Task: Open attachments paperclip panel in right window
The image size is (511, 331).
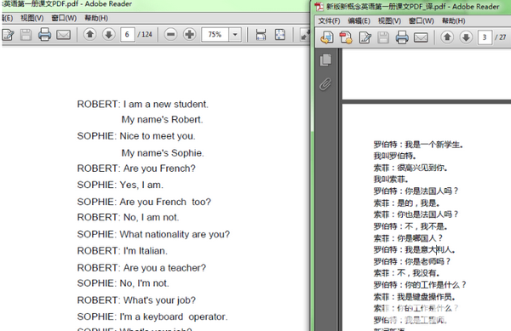Action: [x=325, y=84]
